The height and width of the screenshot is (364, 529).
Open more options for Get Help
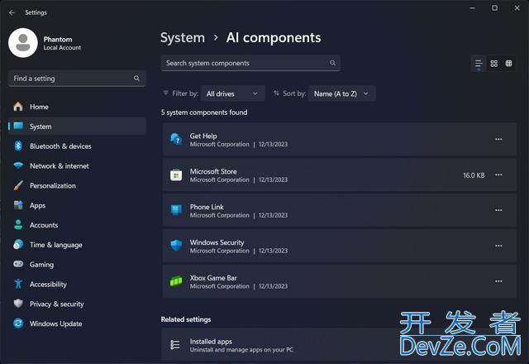pos(498,139)
